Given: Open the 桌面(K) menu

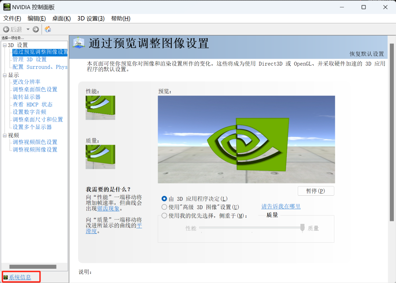Looking at the screenshot, I should (x=61, y=18).
